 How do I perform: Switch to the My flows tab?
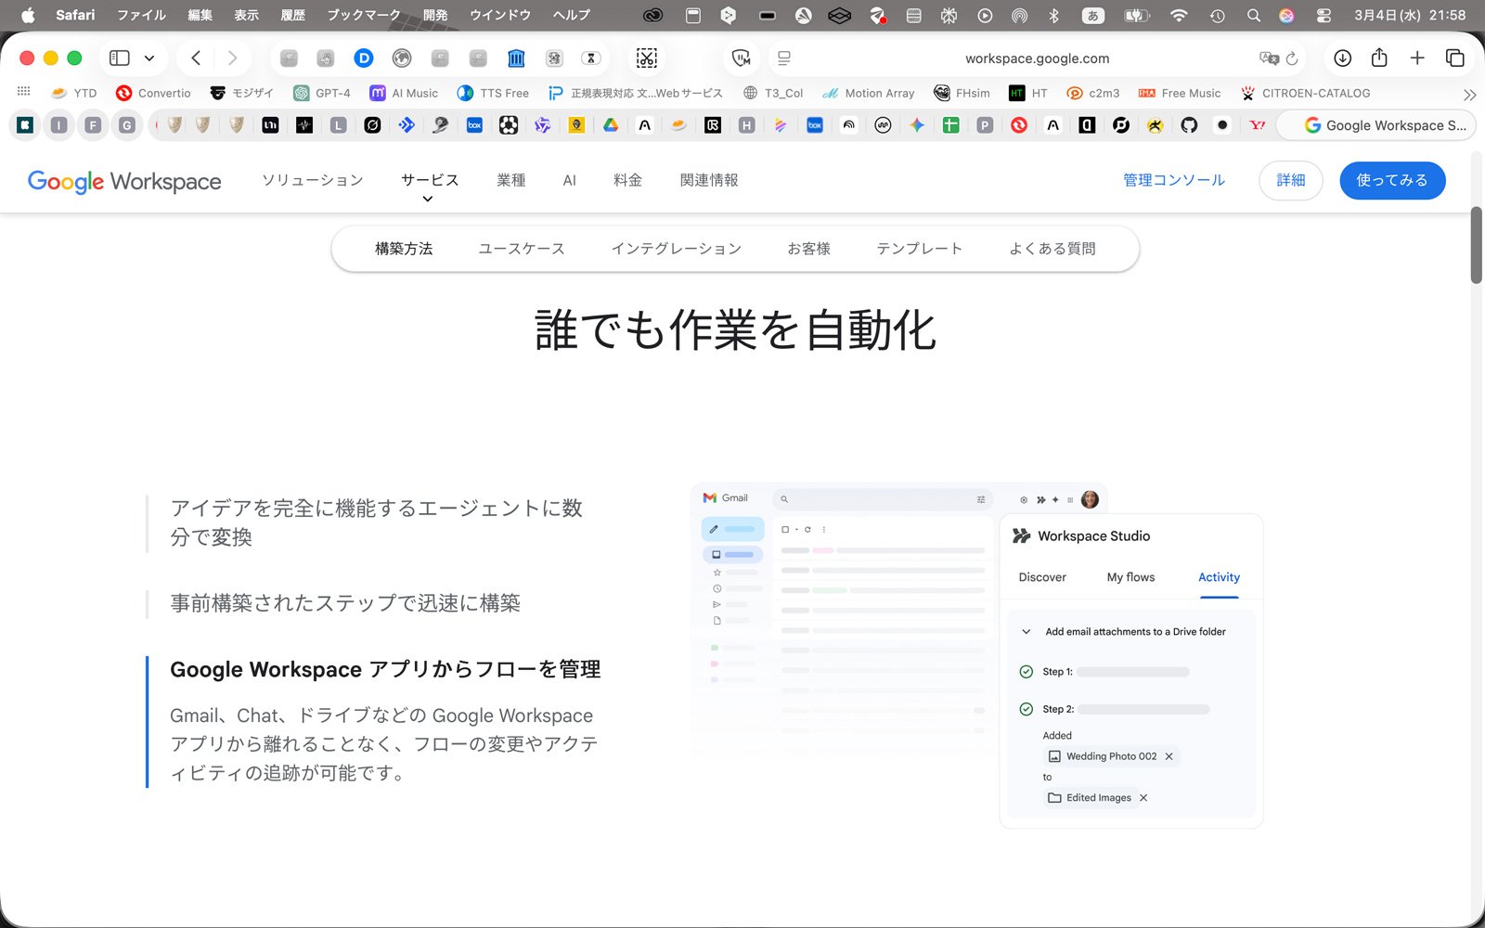[x=1130, y=577]
